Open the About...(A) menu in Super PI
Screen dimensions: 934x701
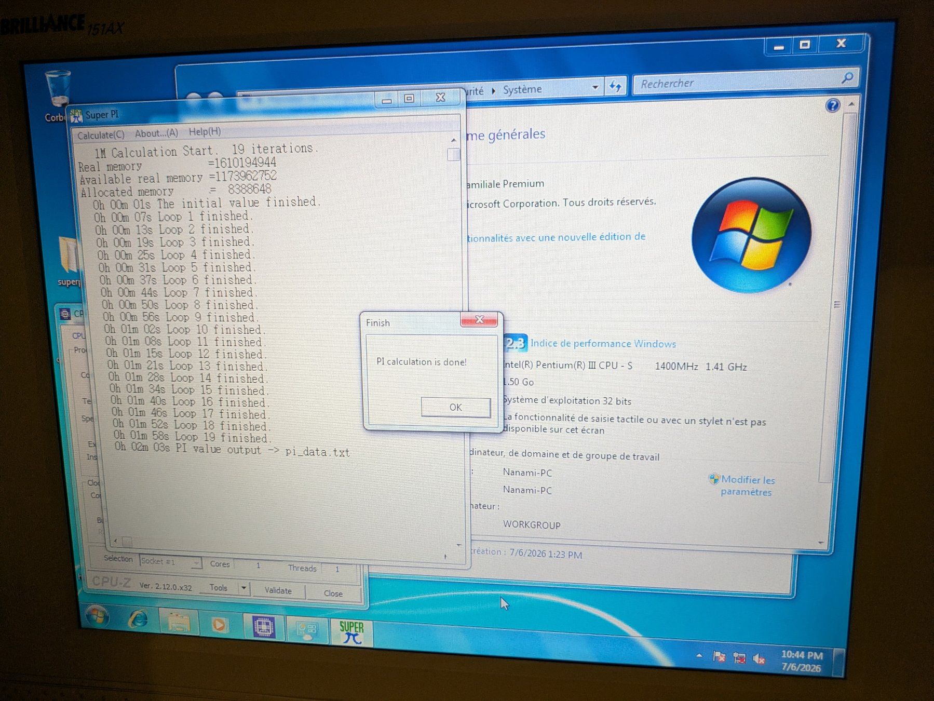point(156,133)
